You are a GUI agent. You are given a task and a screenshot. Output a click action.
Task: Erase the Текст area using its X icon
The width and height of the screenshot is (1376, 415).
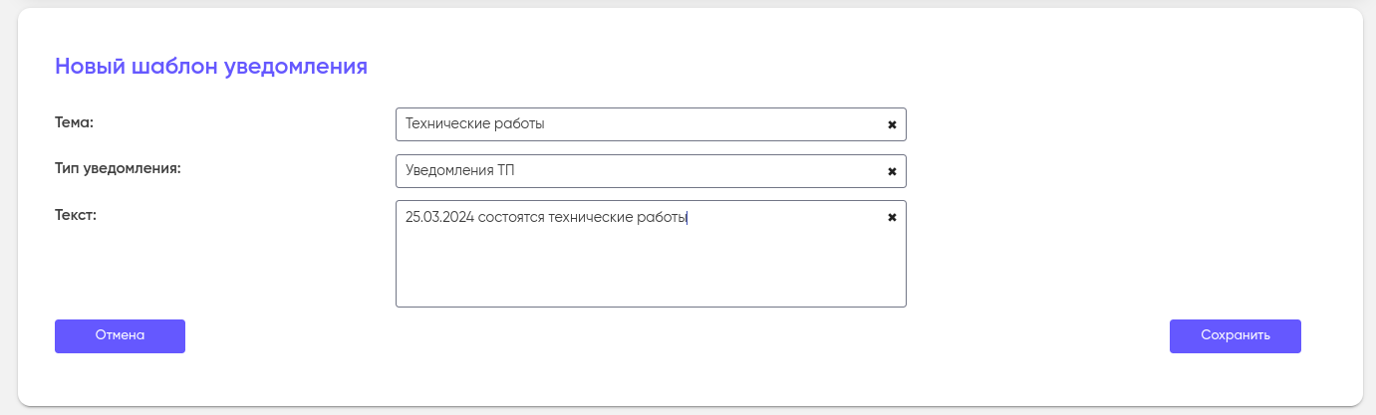(x=892, y=217)
